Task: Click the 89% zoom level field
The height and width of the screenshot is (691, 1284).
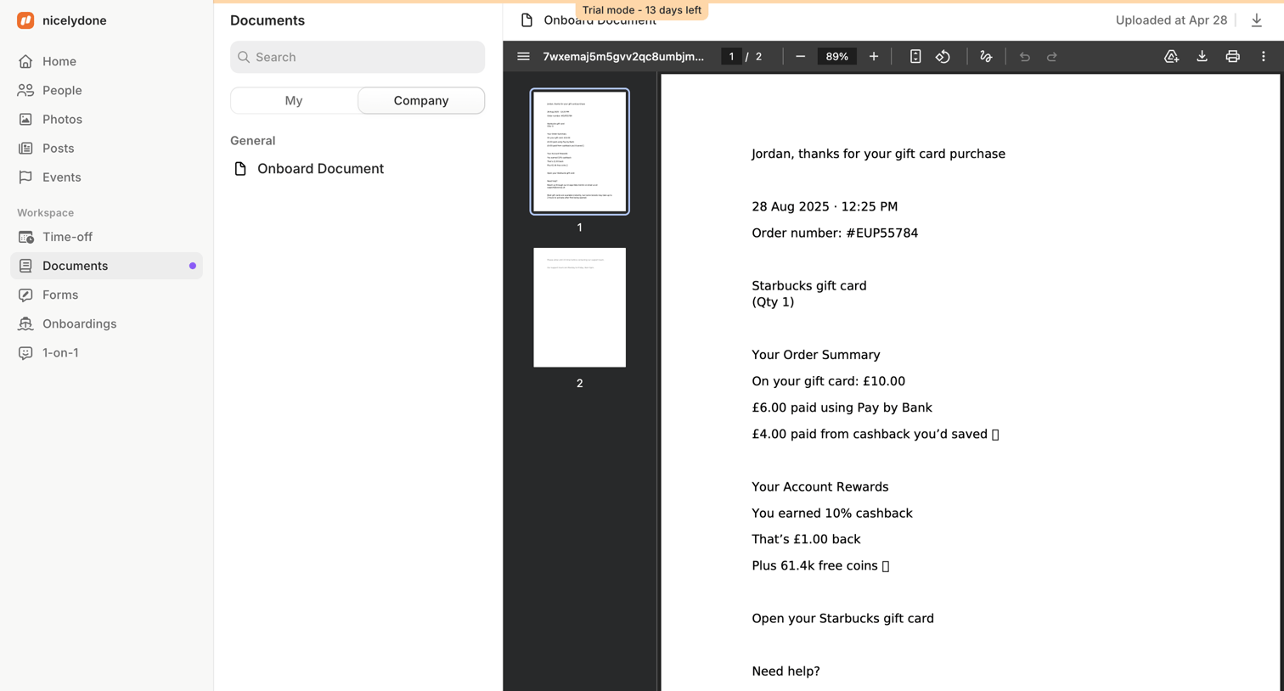Action: pos(836,57)
